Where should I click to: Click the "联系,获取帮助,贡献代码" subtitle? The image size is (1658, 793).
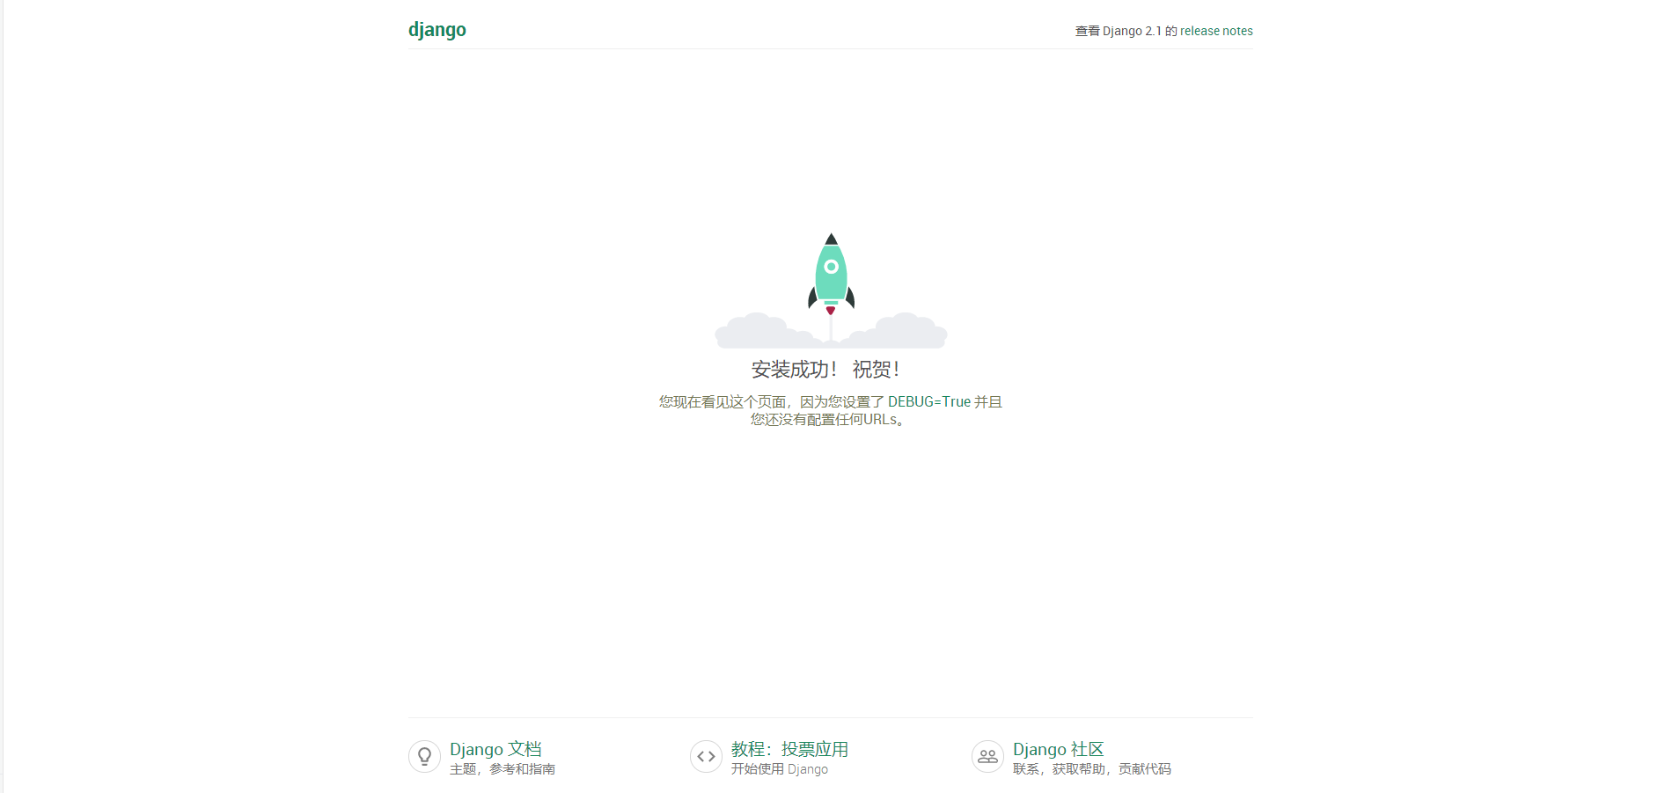pyautogui.click(x=1091, y=769)
